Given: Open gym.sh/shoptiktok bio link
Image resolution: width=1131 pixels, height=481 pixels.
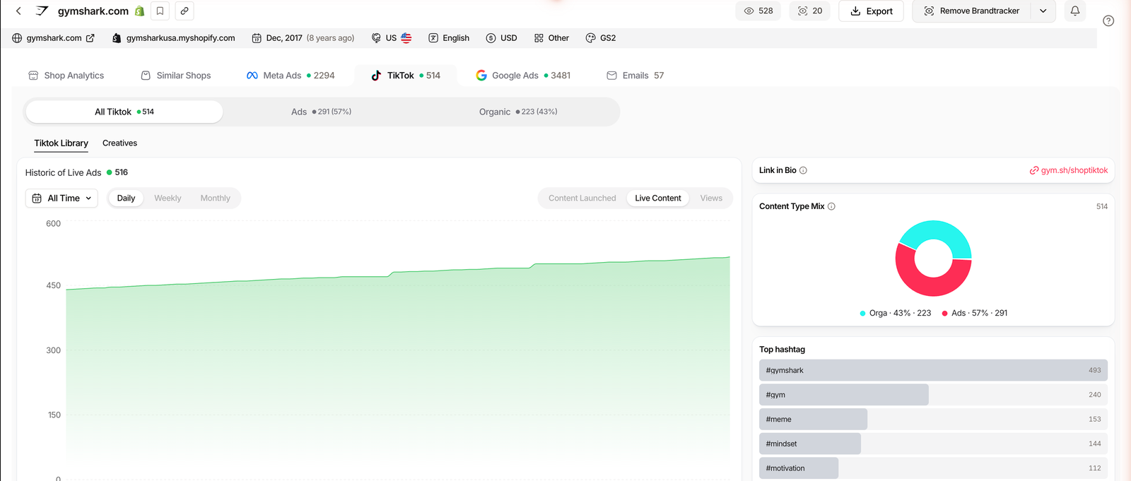Looking at the screenshot, I should (1069, 170).
